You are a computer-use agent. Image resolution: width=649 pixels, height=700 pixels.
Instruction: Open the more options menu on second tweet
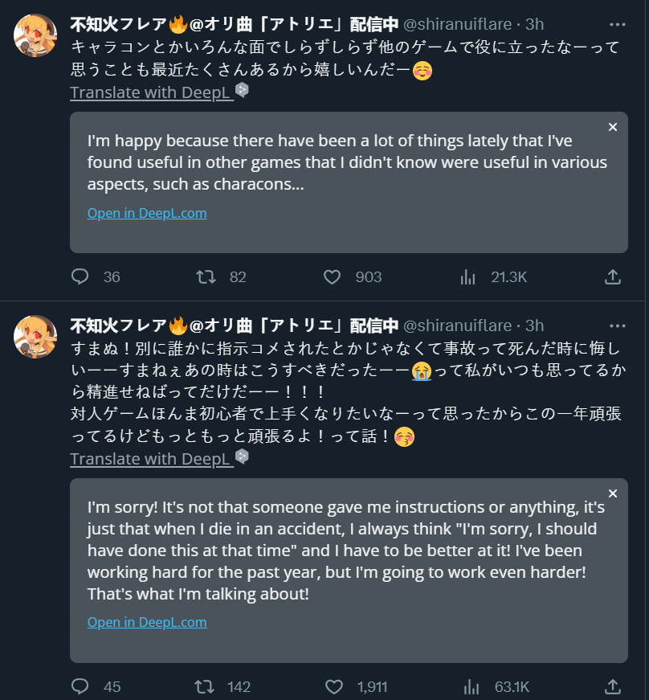(x=617, y=325)
